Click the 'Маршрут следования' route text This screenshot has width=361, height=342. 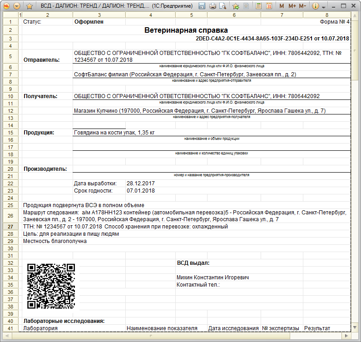[x=185, y=216]
